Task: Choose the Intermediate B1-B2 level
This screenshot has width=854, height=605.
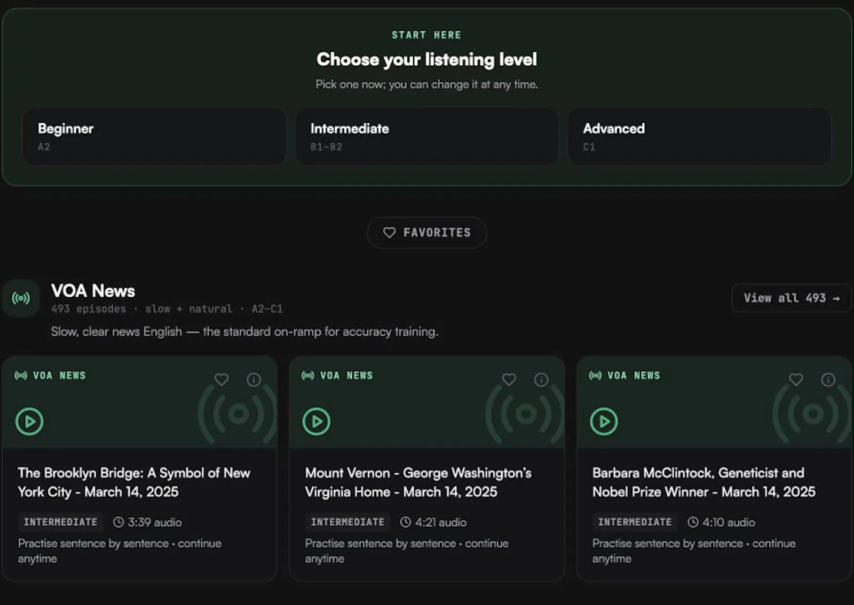Action: click(x=427, y=137)
